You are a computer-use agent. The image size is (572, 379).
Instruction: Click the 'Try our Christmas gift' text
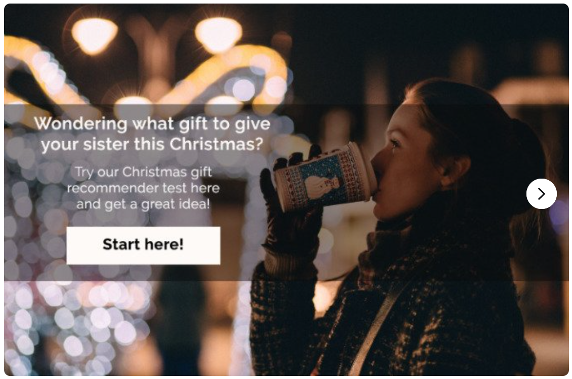(143, 172)
